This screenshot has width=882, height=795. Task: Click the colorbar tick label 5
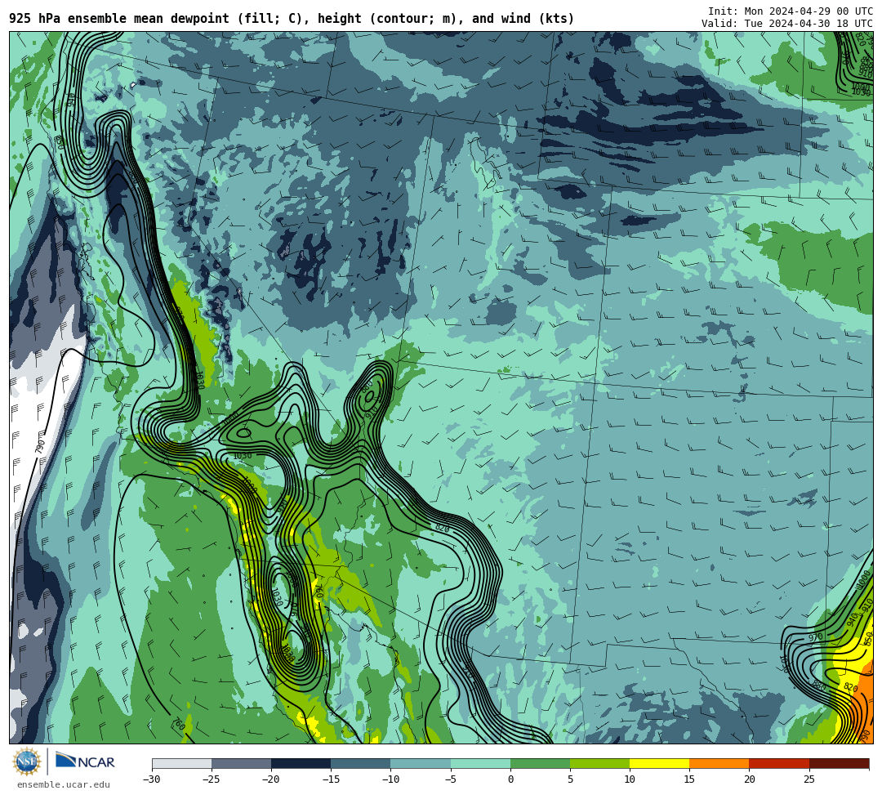[x=570, y=779]
